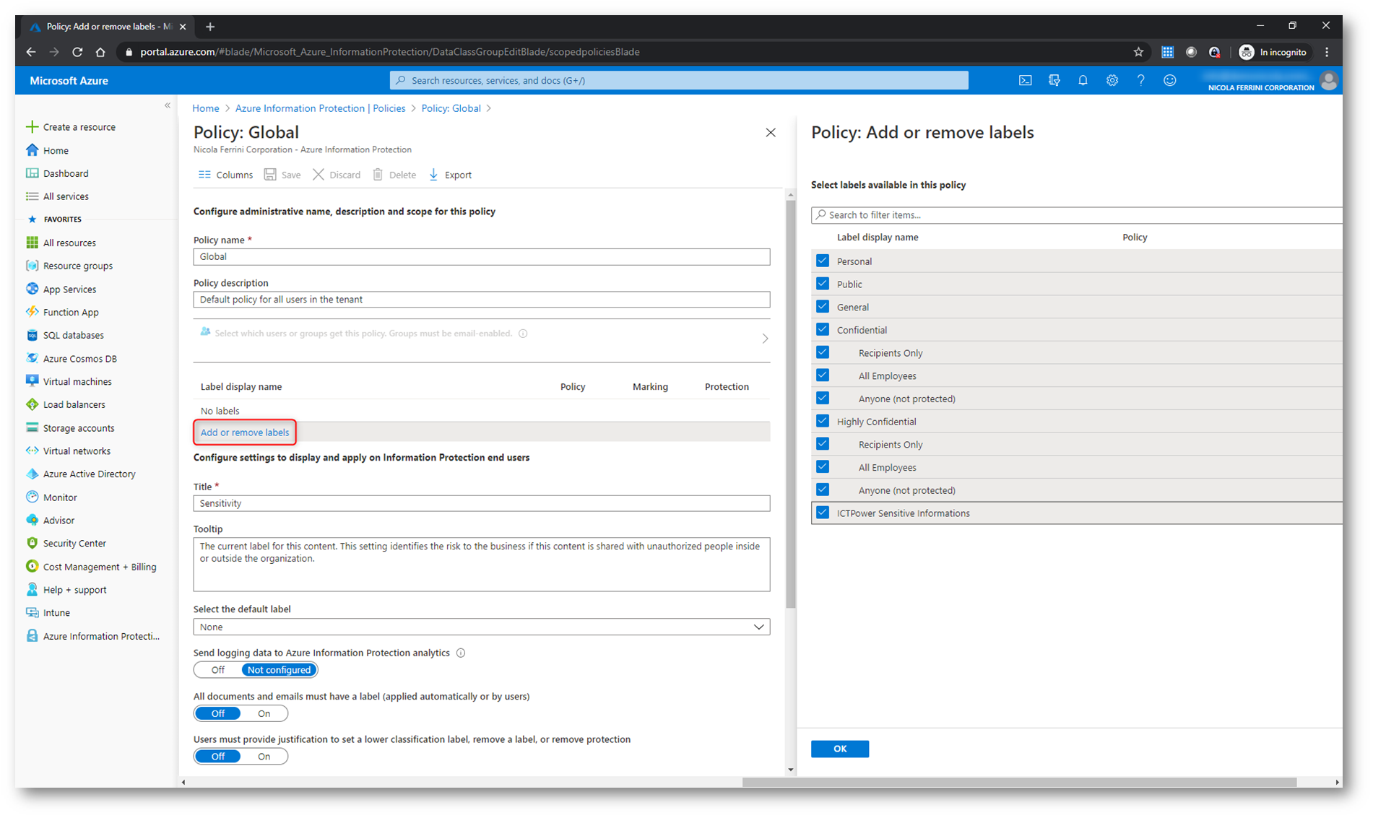Reload the browser page
Viewport: 1373px width, 818px height.
pyautogui.click(x=77, y=52)
